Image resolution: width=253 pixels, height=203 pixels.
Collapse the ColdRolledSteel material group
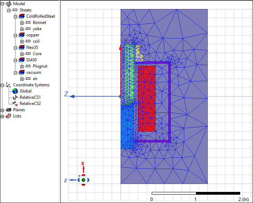click(x=15, y=17)
